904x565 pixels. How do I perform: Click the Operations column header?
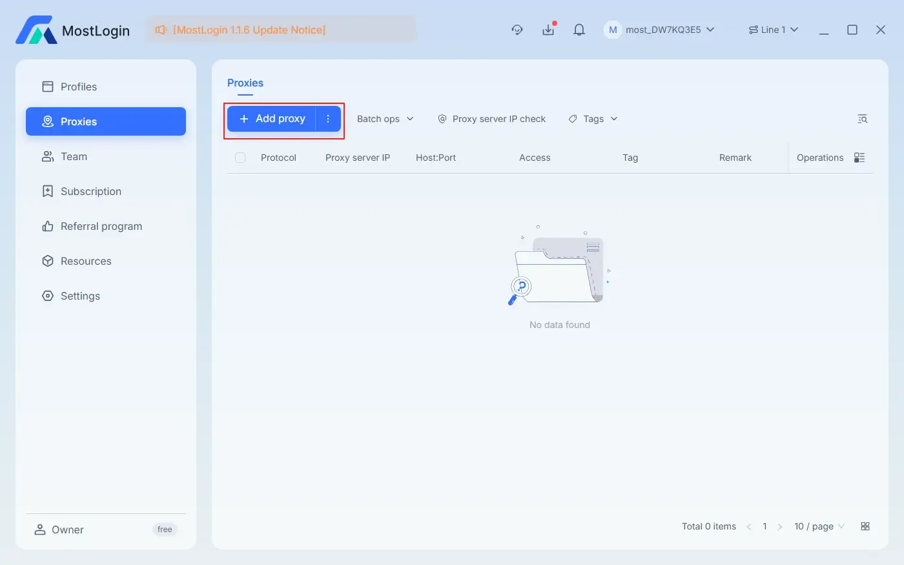[x=820, y=158]
